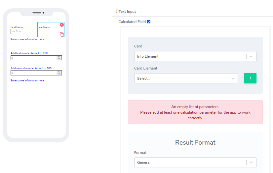Screen dimensions: 273x173
Task: Click the 'Add first number from 1 to 100' label
Action: [29, 53]
